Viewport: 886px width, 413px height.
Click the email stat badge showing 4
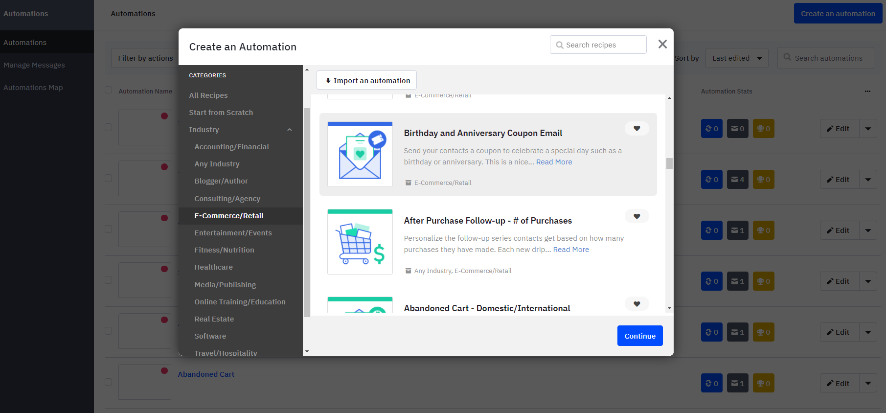738,180
